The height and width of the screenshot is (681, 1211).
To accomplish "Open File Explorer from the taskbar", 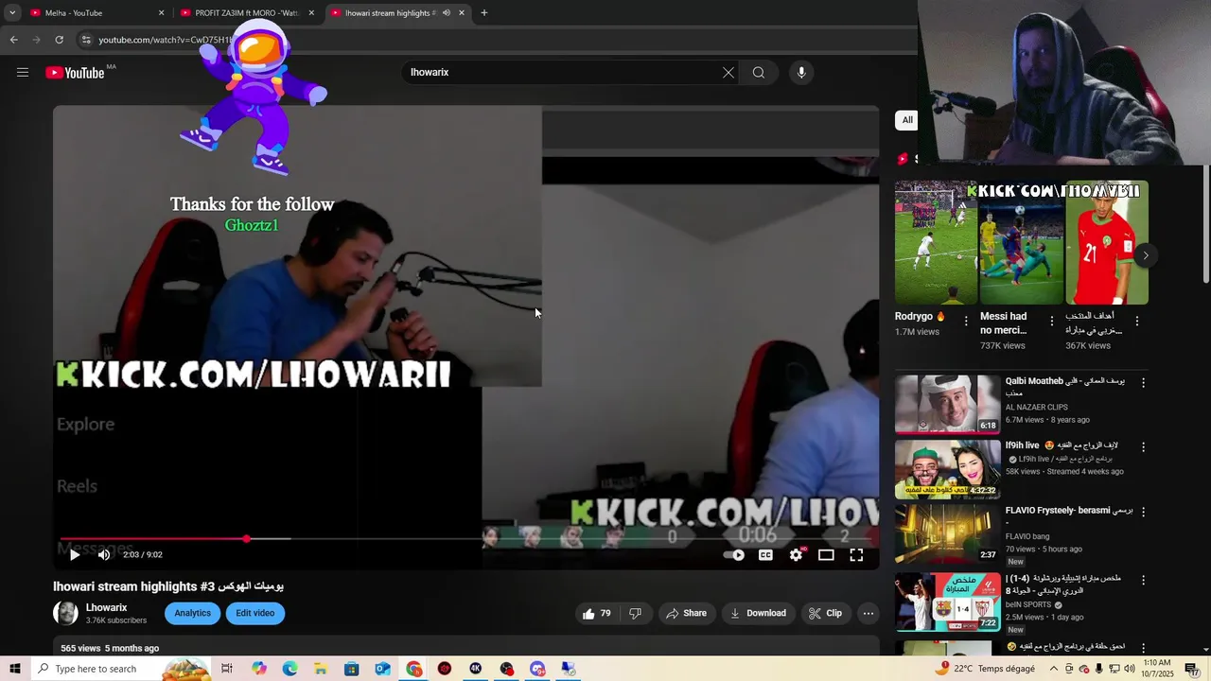I will pyautogui.click(x=321, y=669).
